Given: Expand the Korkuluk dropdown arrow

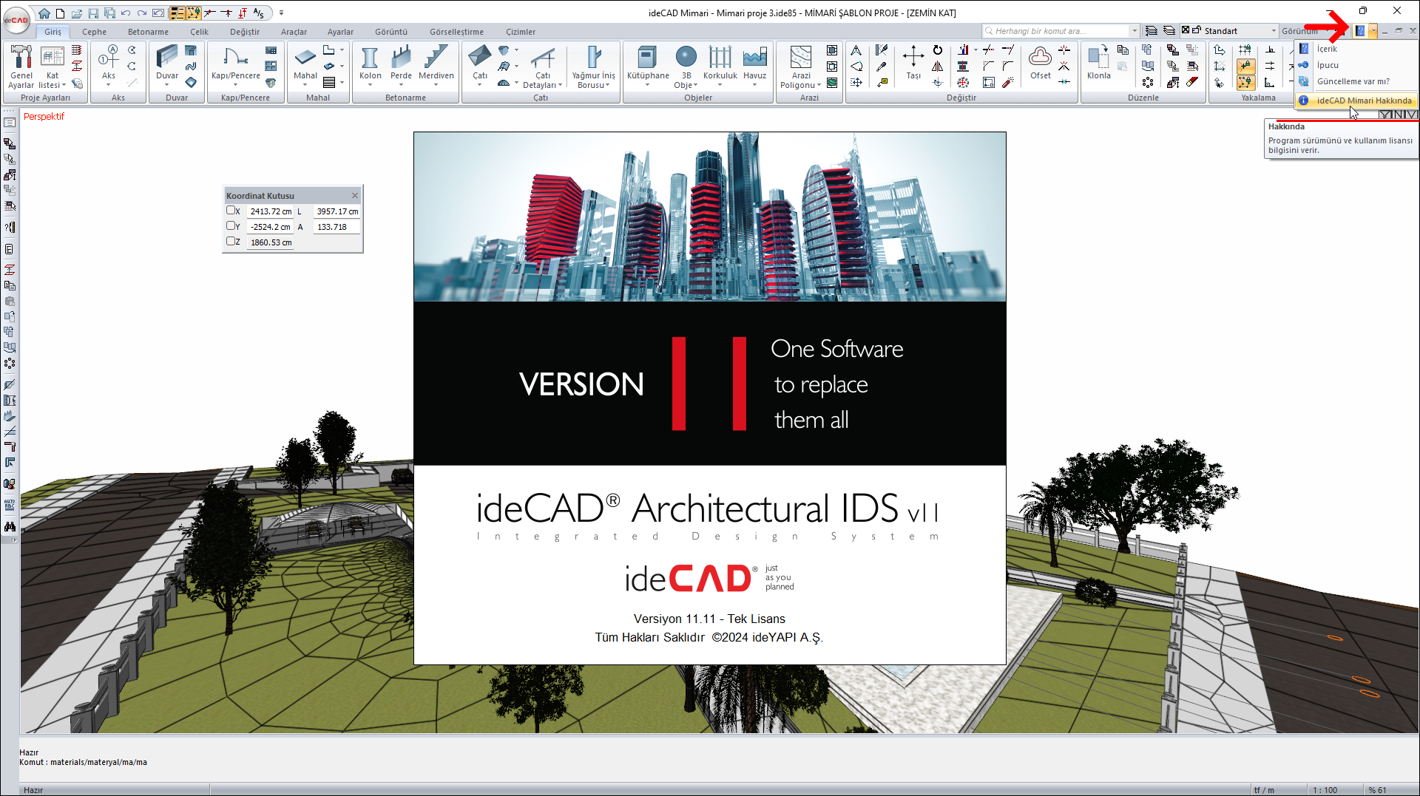Looking at the screenshot, I should point(720,85).
